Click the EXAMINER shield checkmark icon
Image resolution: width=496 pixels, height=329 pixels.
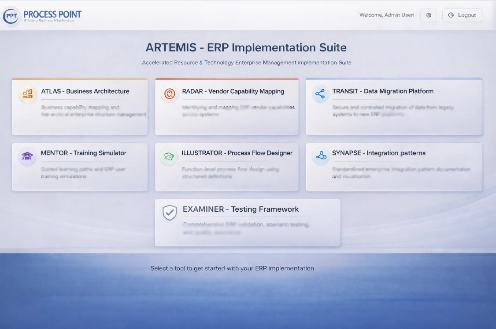170,213
